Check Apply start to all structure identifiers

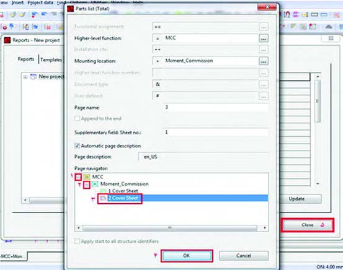click(x=77, y=241)
